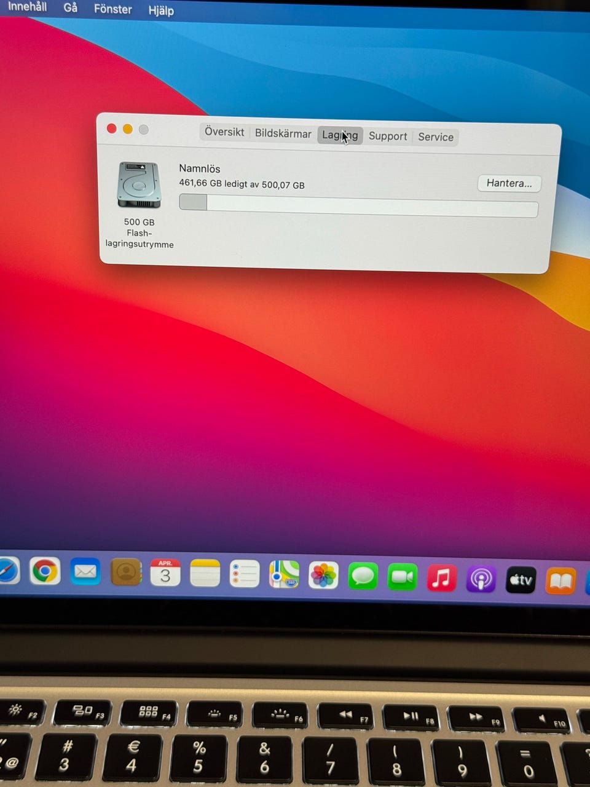Click the '500 GB Flash-lagringsutrymme' label

coord(140,233)
